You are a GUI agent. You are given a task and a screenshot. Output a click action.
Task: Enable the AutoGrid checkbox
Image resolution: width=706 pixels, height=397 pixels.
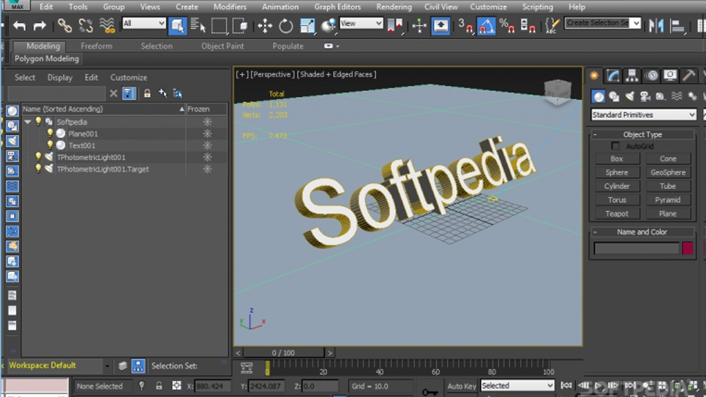click(615, 146)
